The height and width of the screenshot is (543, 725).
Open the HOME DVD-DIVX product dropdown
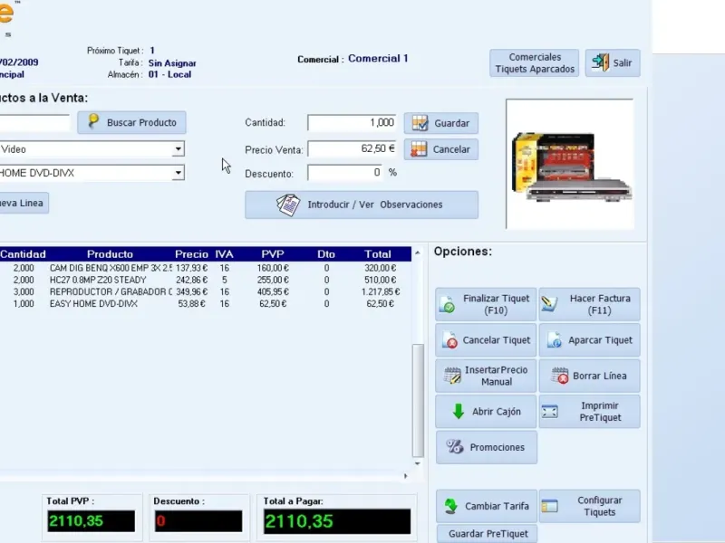tap(178, 173)
